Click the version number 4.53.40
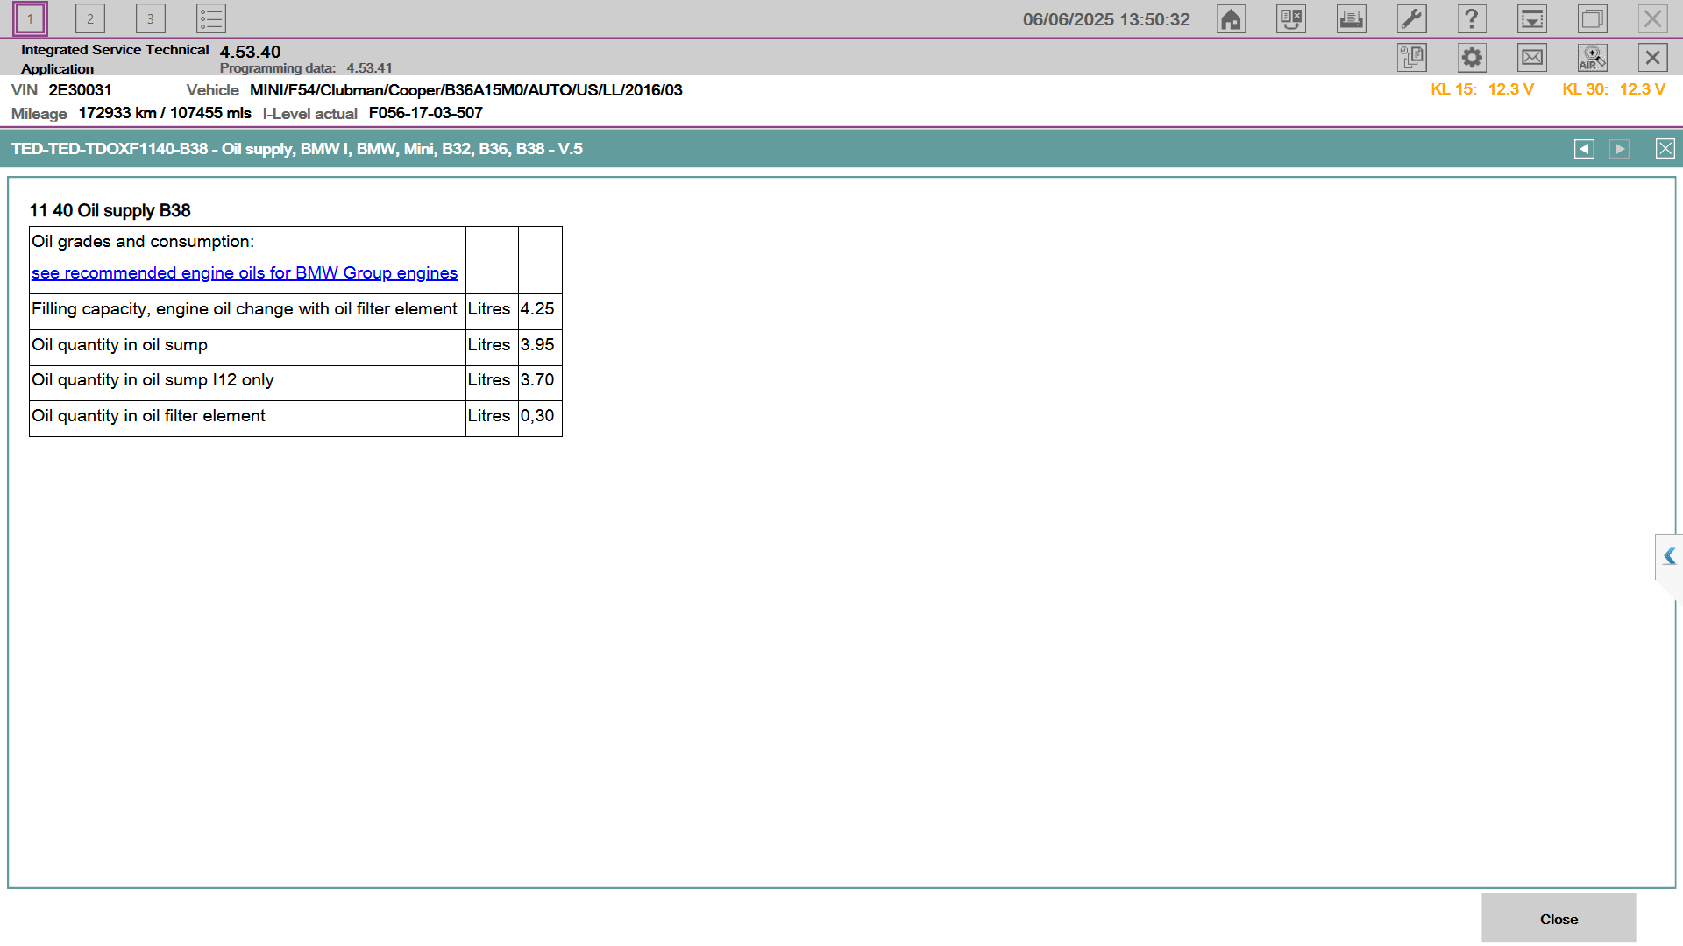 250,52
